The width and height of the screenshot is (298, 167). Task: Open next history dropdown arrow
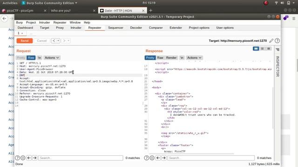tap(68, 41)
